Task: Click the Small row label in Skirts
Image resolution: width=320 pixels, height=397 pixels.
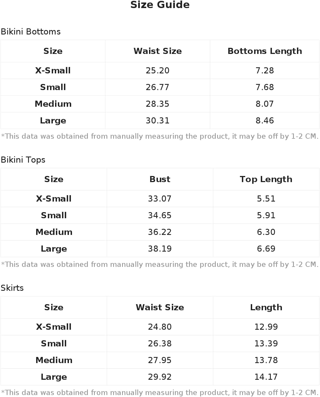Action: [x=54, y=344]
